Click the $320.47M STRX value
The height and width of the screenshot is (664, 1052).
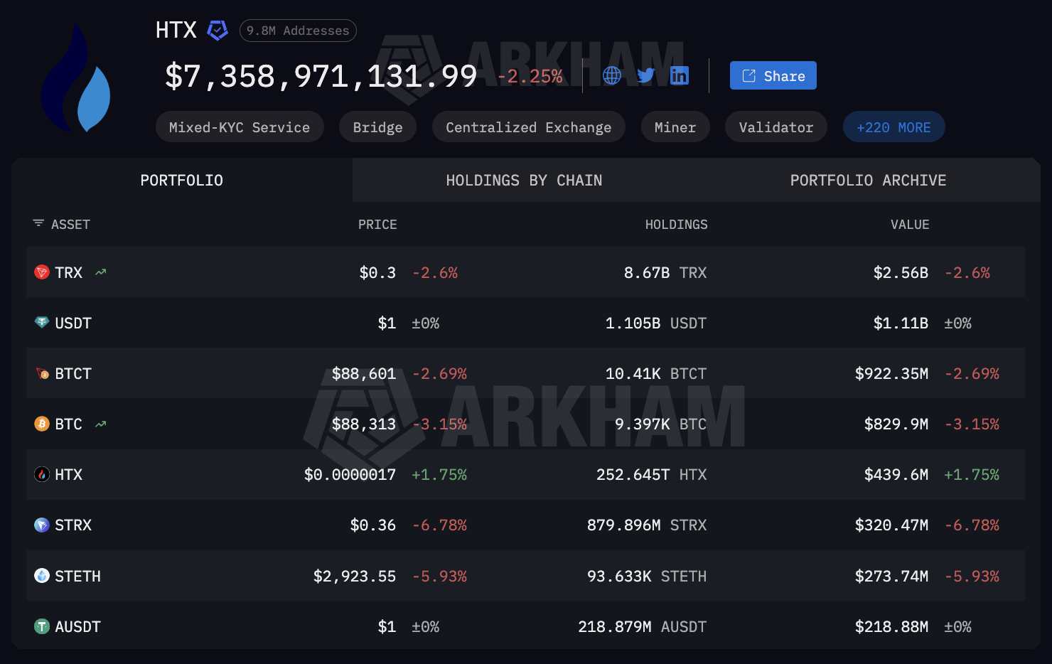click(891, 525)
